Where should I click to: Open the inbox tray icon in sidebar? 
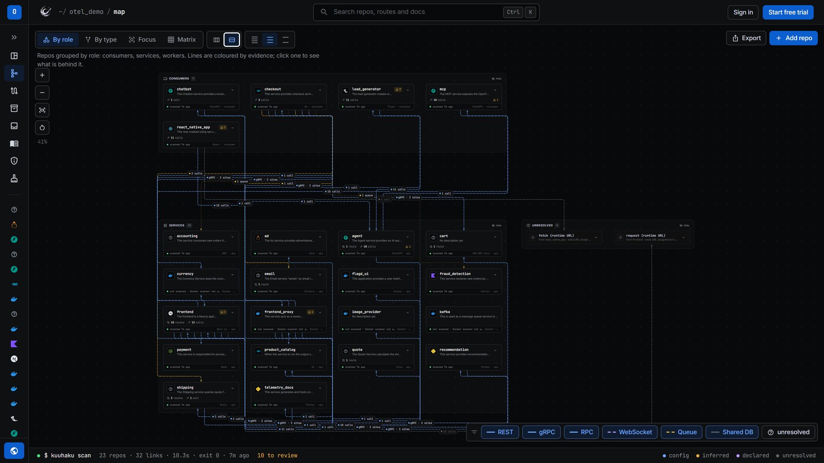(x=14, y=126)
